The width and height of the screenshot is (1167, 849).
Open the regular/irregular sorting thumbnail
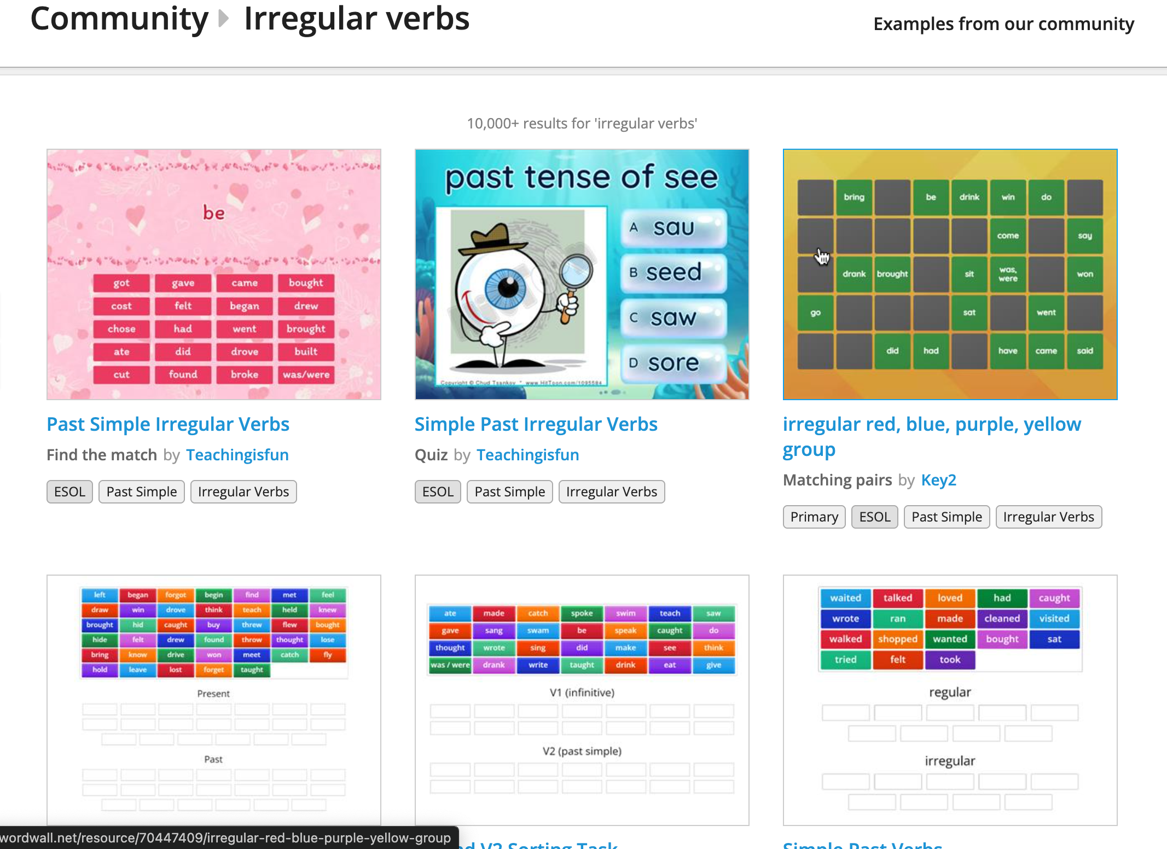coord(950,700)
